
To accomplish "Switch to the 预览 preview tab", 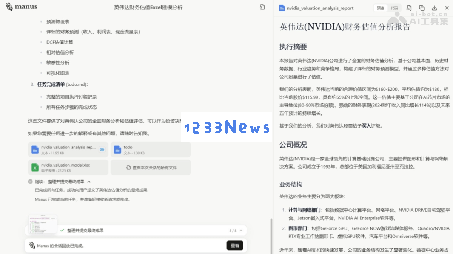I will click(x=381, y=8).
